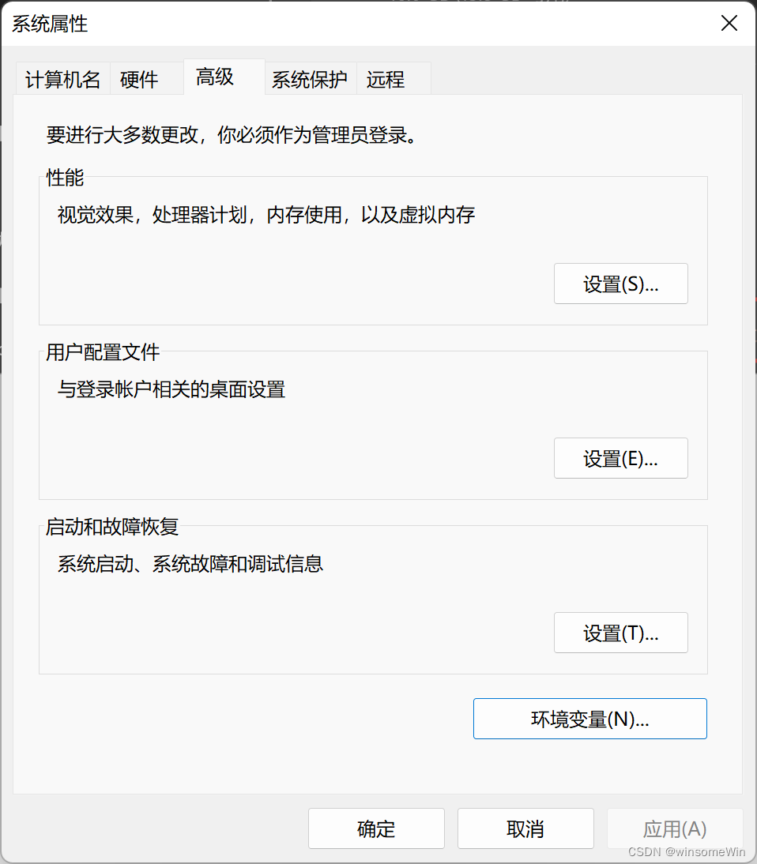Open the 环境变量(N) dialog

[x=590, y=719]
